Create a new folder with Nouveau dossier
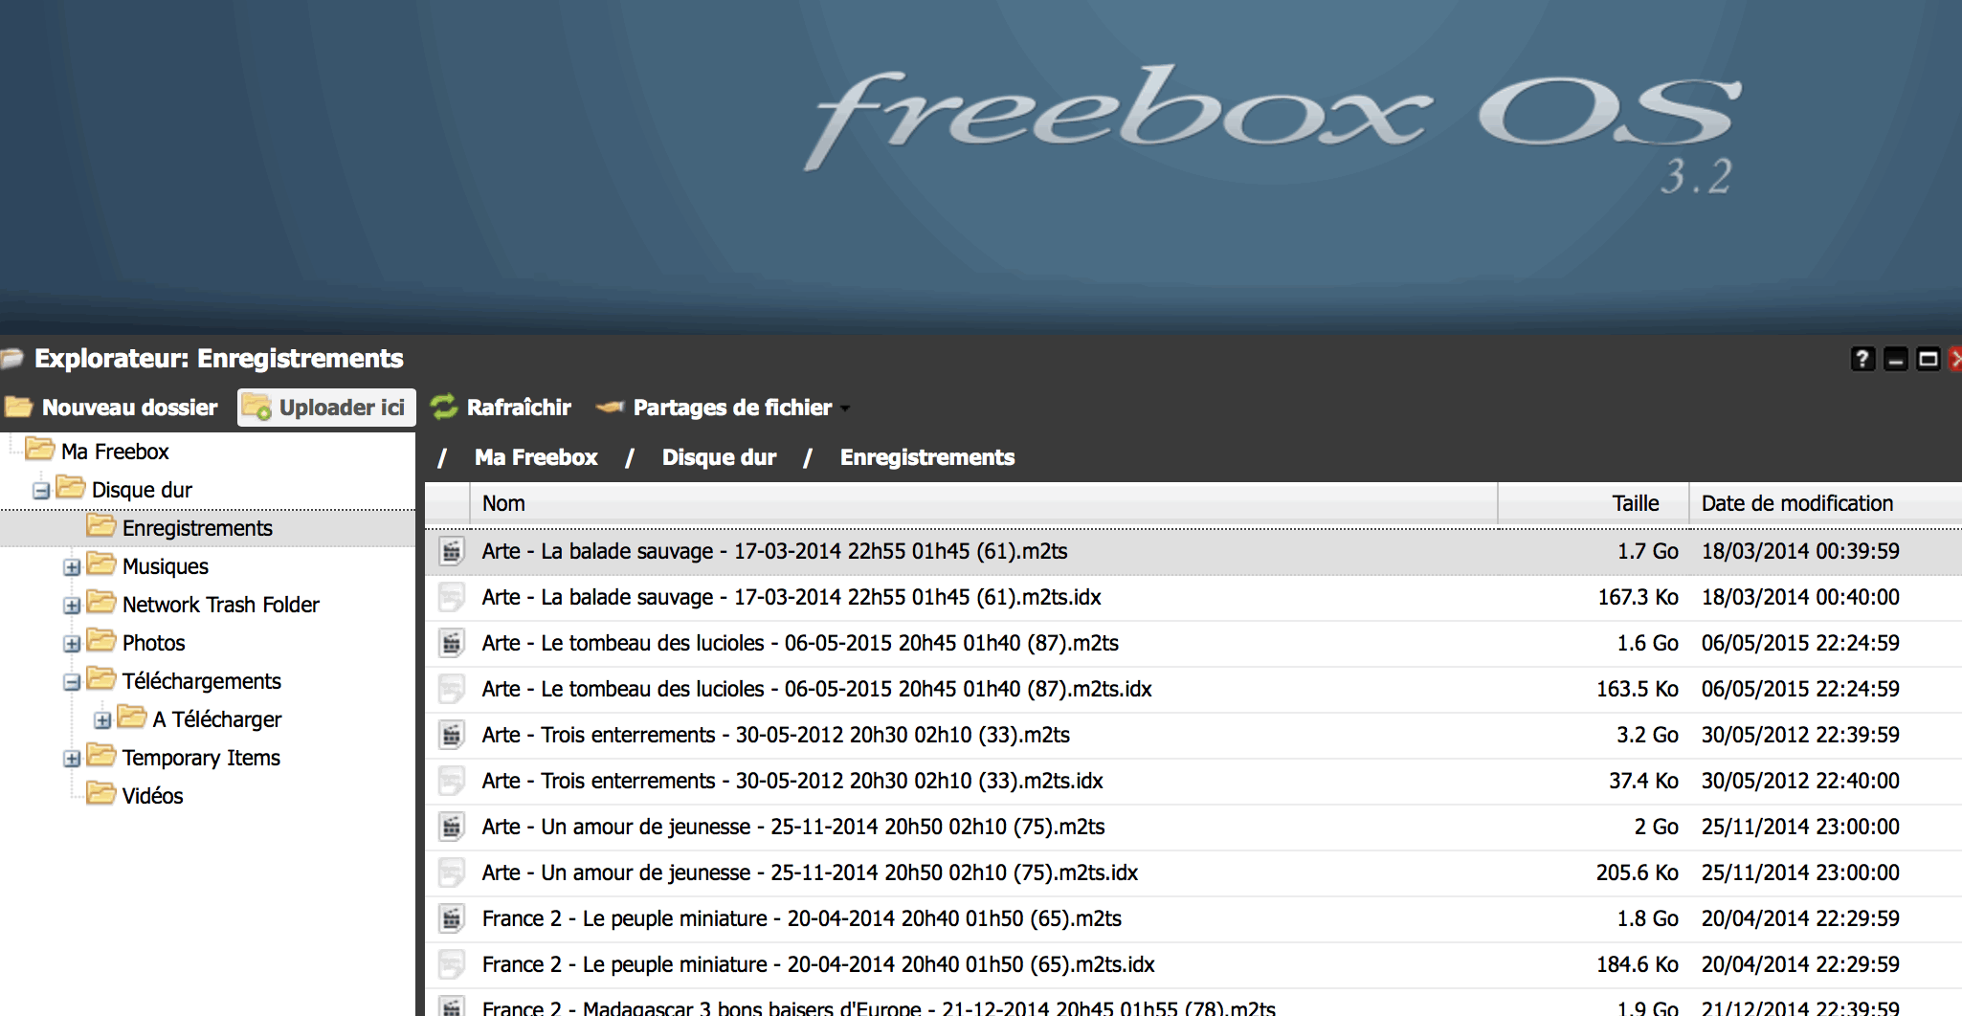The image size is (1962, 1016). tap(112, 408)
